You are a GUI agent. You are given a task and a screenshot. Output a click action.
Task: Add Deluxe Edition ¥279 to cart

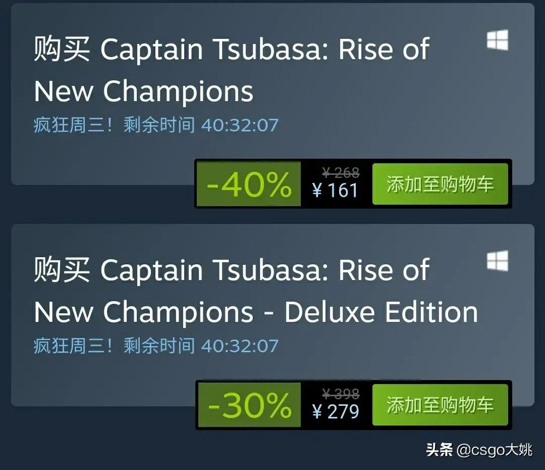click(440, 405)
